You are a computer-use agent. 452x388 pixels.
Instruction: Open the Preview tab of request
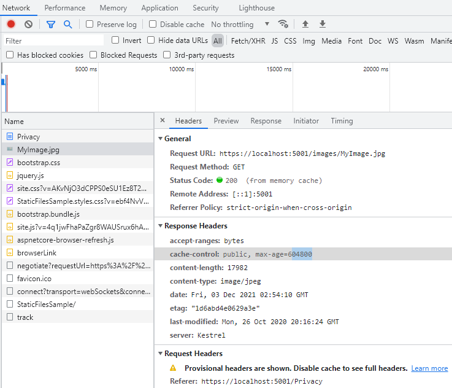tap(226, 121)
